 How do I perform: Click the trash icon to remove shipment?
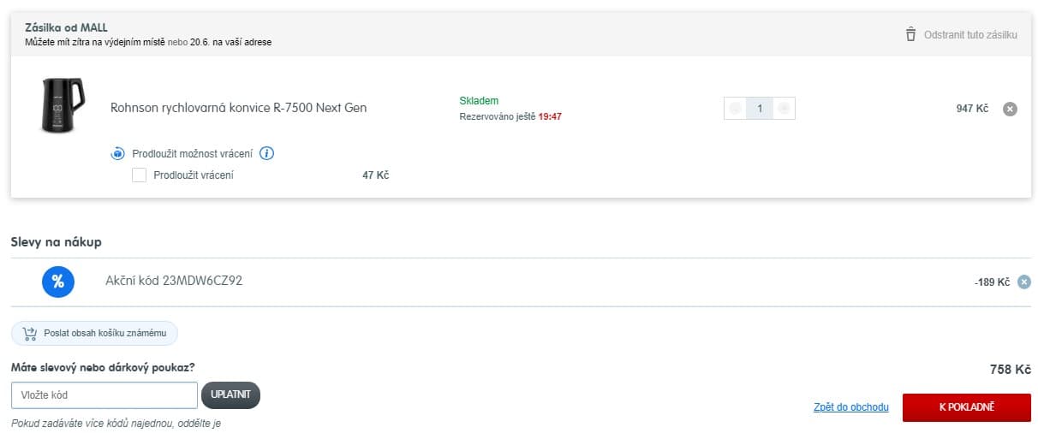[x=910, y=35]
